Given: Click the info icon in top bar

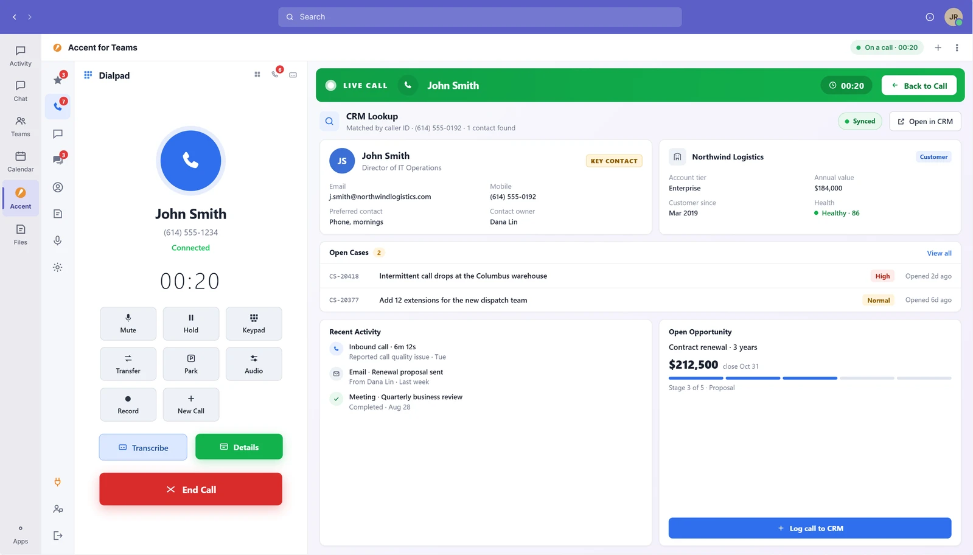Looking at the screenshot, I should coord(930,17).
